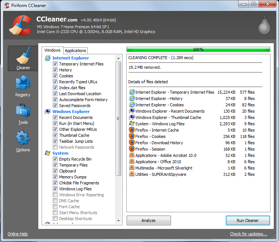Maximize the CCleaner window
The height and width of the screenshot is (242, 279).
(x=254, y=4)
